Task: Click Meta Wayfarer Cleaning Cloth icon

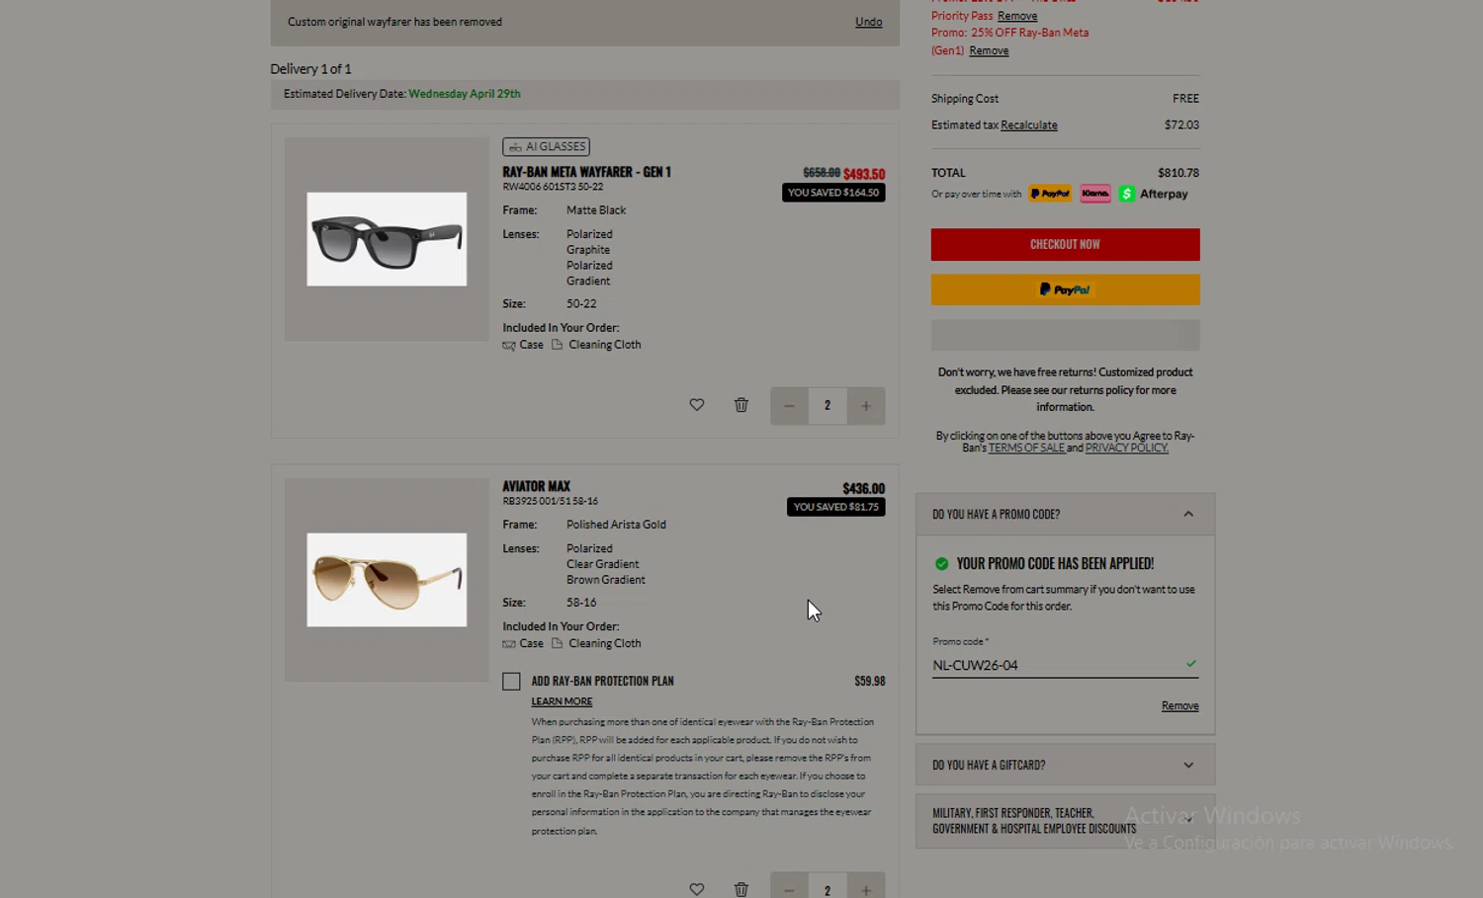Action: point(557,345)
